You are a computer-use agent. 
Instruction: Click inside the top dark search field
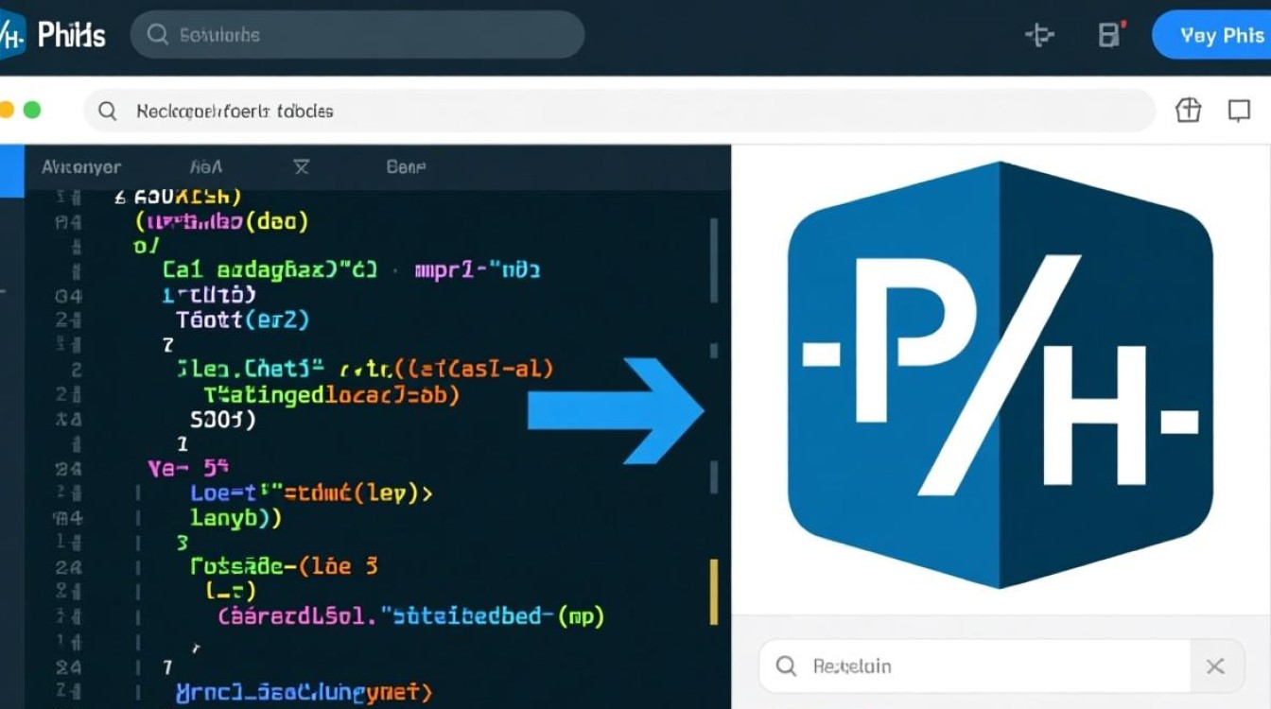coord(369,35)
